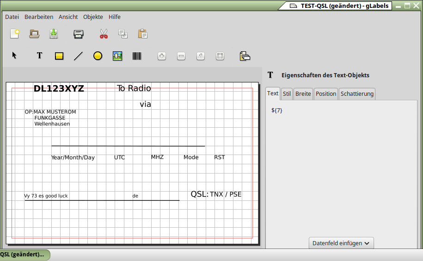Open the Objekte menu
The width and height of the screenshot is (423, 261).
(x=93, y=17)
